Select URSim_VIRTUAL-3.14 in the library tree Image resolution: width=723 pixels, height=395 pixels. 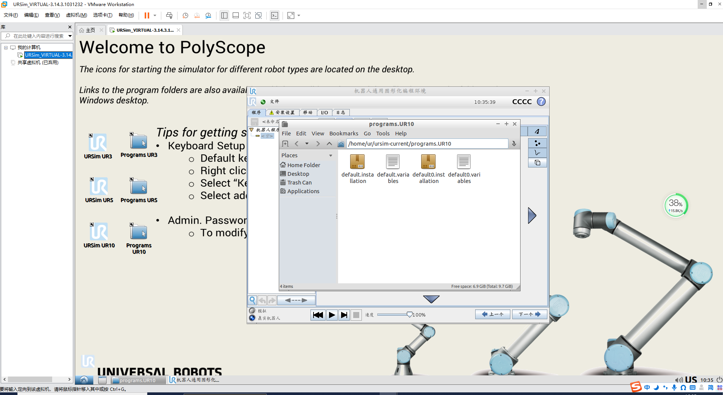48,55
